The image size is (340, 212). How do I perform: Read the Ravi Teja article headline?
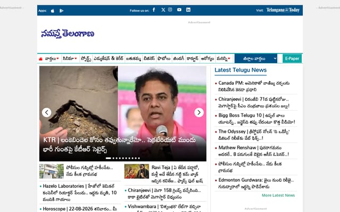177,174
